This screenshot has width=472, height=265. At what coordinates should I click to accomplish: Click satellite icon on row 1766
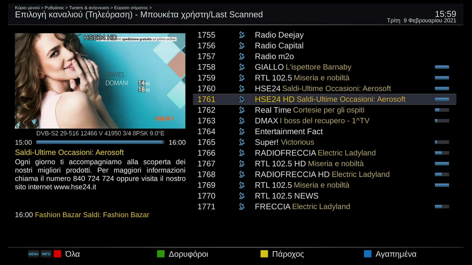pyautogui.click(x=242, y=153)
